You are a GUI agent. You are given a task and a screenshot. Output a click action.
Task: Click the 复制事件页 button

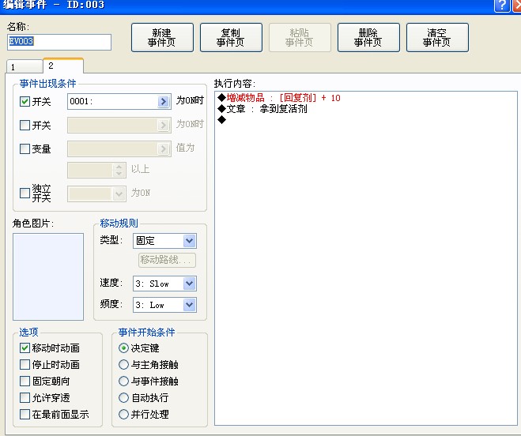(x=231, y=38)
